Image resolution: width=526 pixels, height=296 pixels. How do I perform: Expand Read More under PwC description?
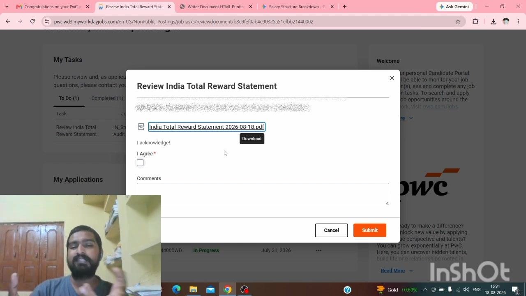pos(396,271)
